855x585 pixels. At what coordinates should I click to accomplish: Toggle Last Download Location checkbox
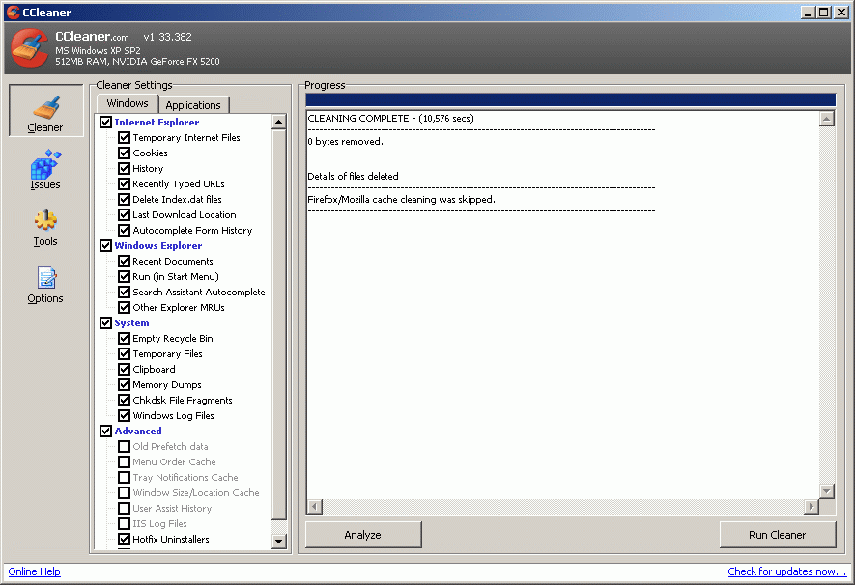[x=125, y=214]
